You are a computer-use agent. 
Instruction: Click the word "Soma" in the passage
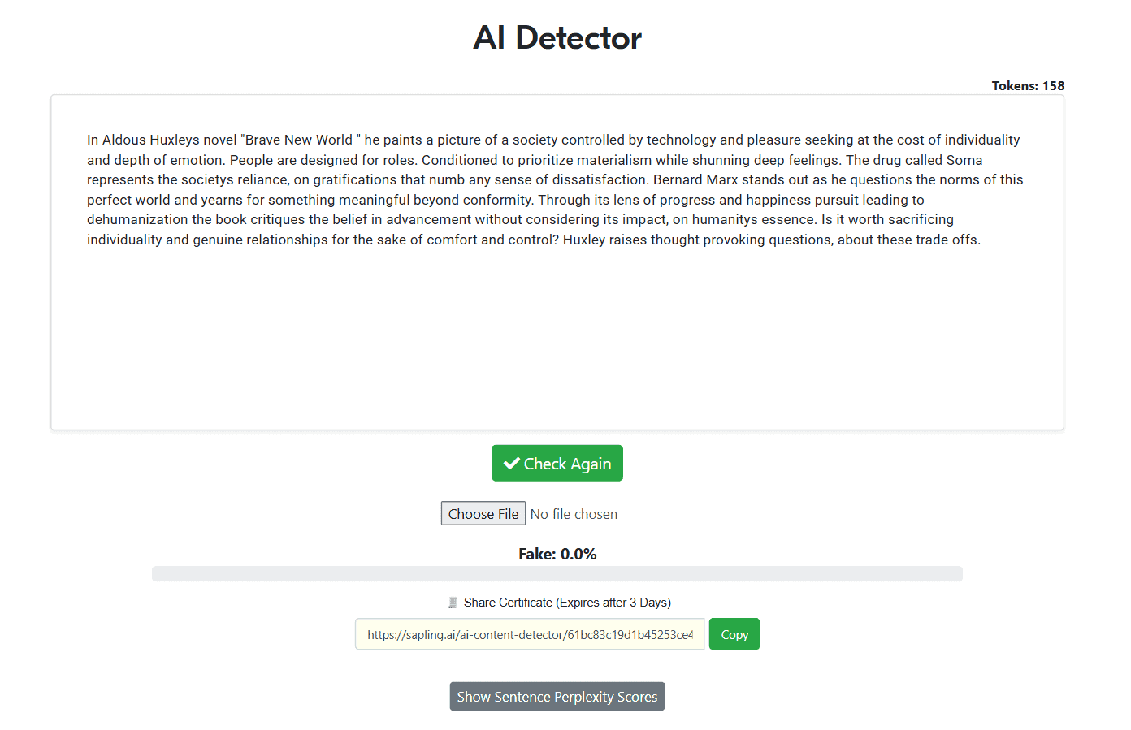(x=964, y=160)
